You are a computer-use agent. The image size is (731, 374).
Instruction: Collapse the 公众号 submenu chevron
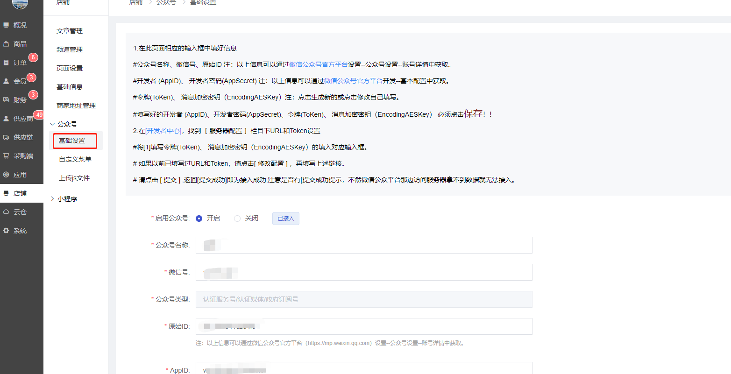[52, 124]
